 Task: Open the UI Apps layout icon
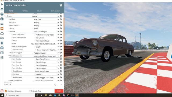(x=2, y=53)
